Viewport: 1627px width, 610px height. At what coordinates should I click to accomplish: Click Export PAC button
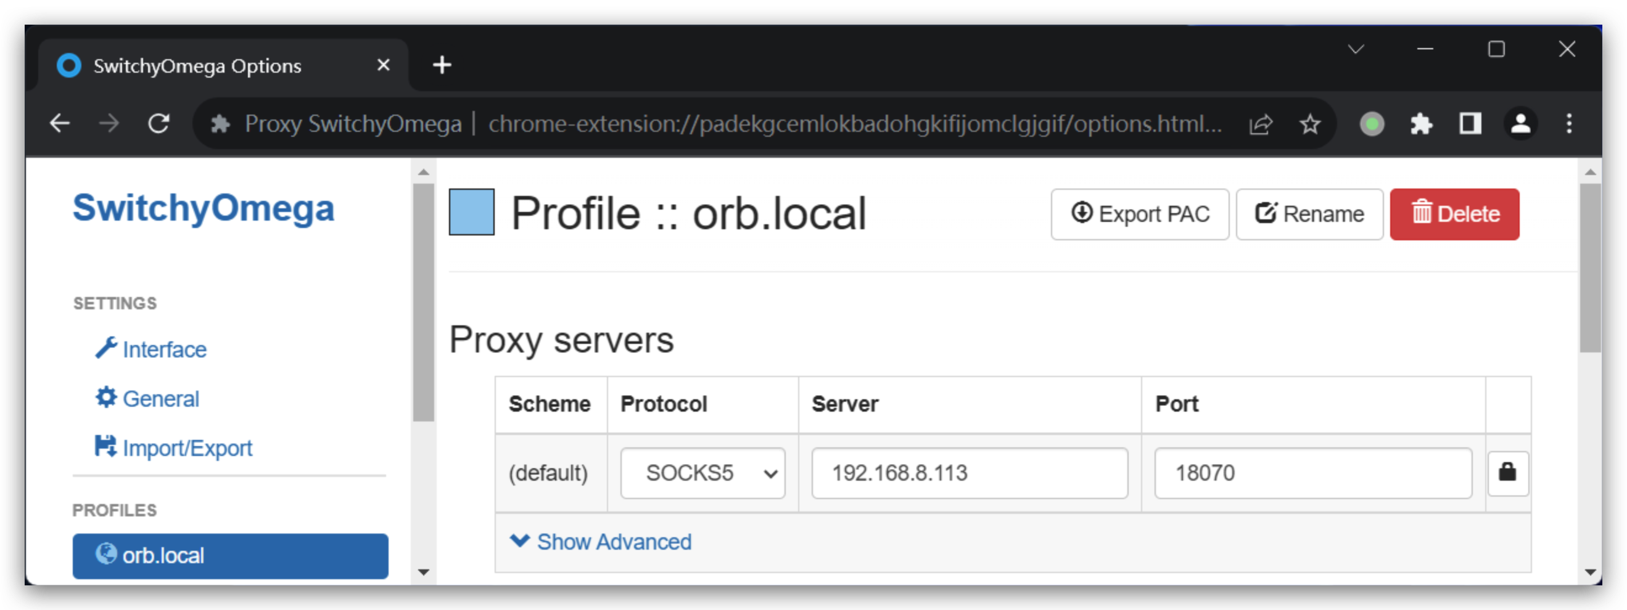tap(1139, 214)
